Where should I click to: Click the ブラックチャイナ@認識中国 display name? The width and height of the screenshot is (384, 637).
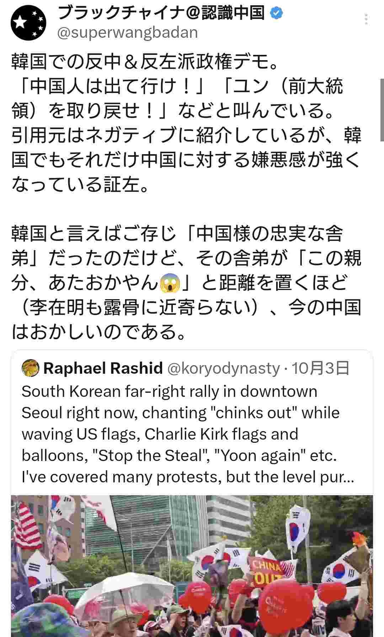(161, 13)
